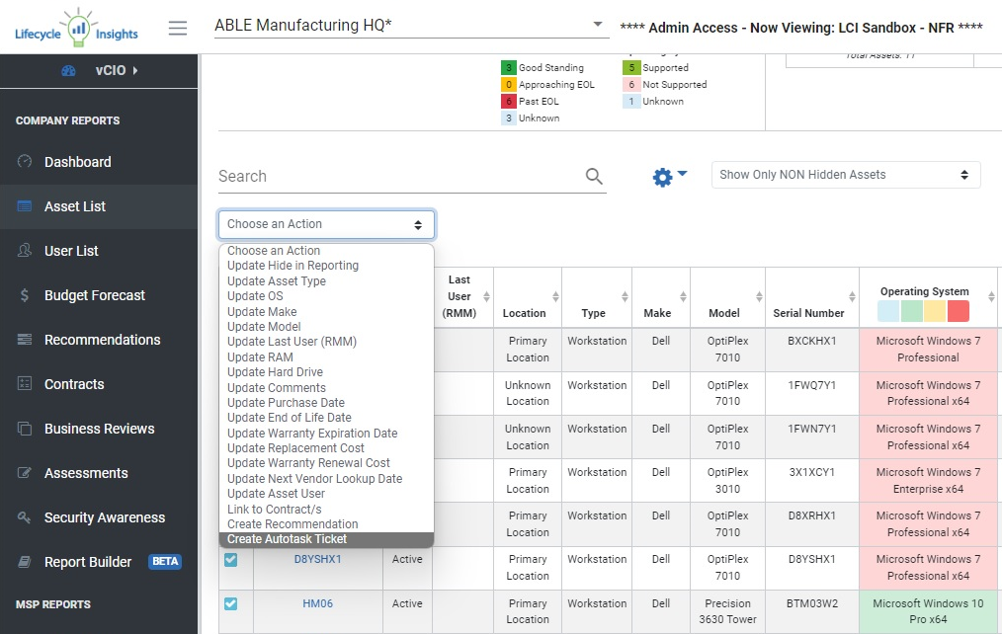Filter by red Operating System swatch
Screen dimensions: 1002x634
point(958,311)
